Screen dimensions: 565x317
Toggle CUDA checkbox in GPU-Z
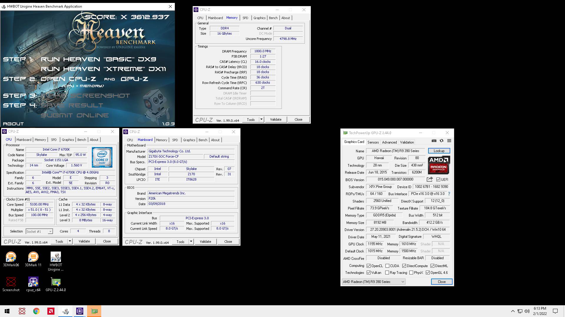click(387, 266)
